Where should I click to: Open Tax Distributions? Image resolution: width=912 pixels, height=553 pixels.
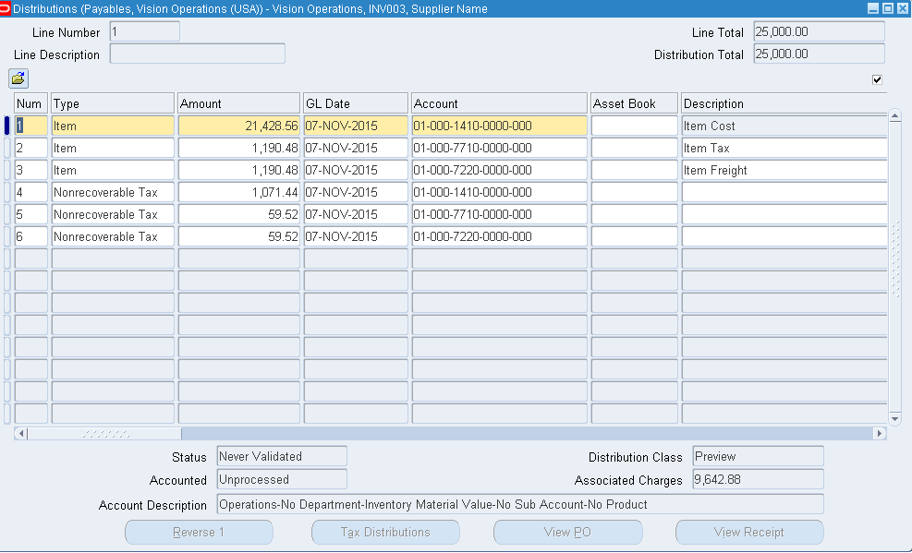click(385, 532)
